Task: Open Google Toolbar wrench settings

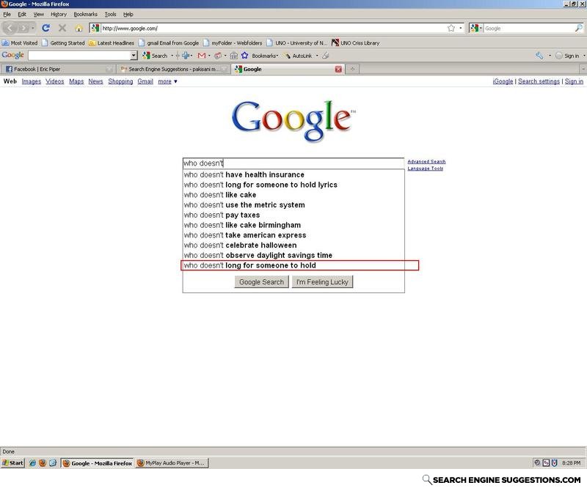Action: point(539,56)
